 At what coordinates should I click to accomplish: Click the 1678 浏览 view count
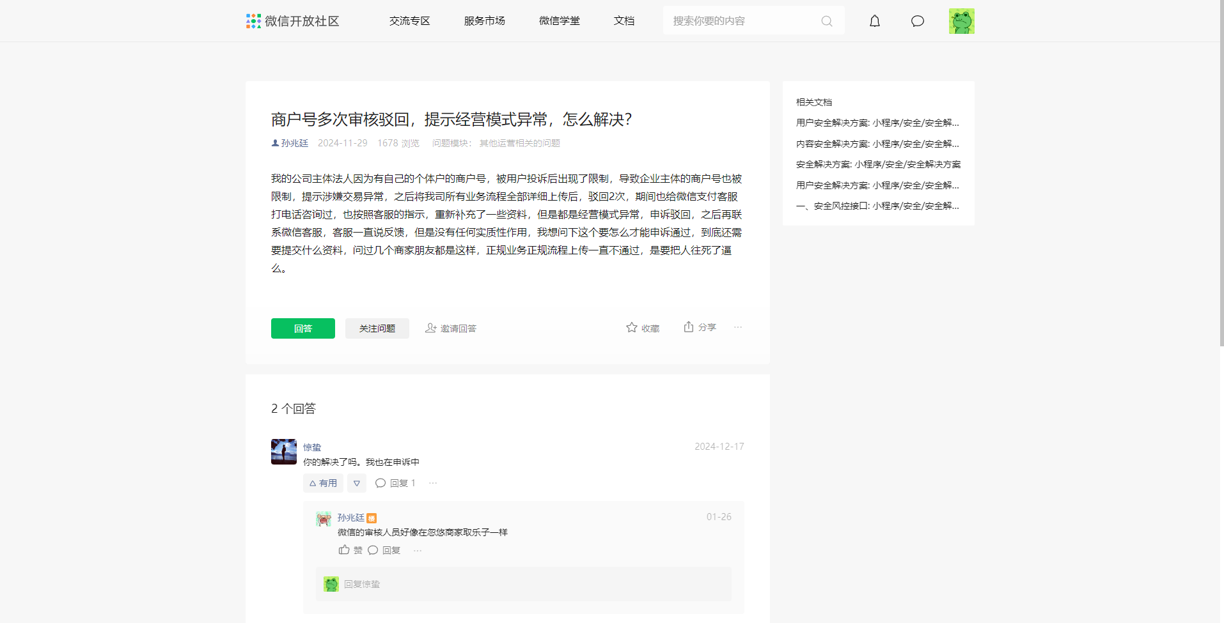tap(398, 143)
